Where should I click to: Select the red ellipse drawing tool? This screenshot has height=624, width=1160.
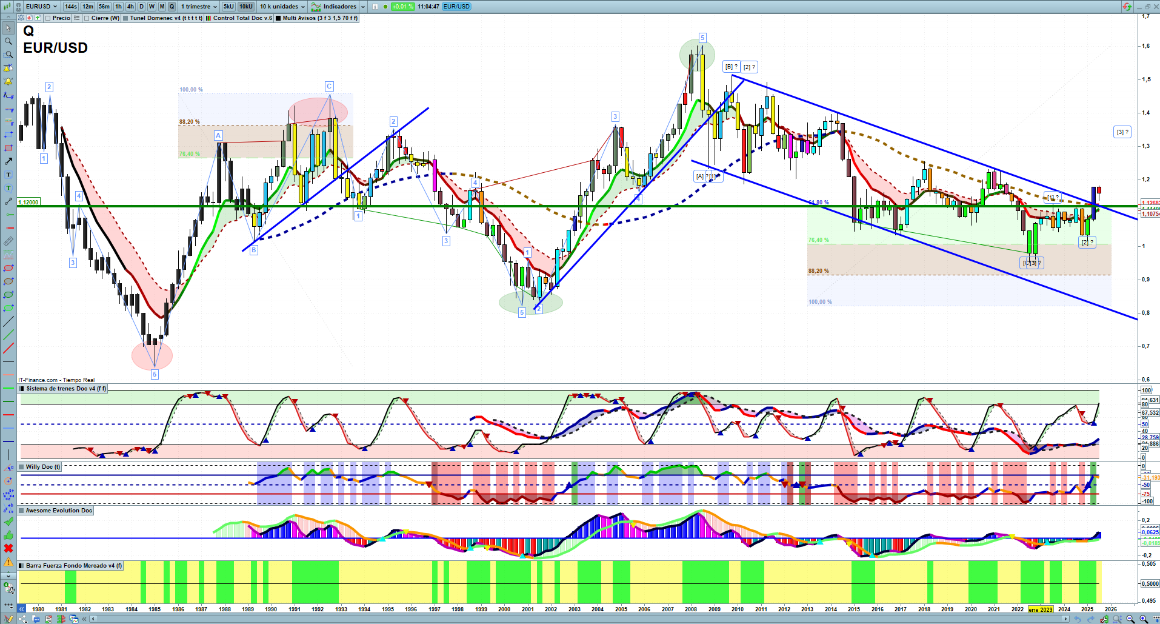(8, 268)
